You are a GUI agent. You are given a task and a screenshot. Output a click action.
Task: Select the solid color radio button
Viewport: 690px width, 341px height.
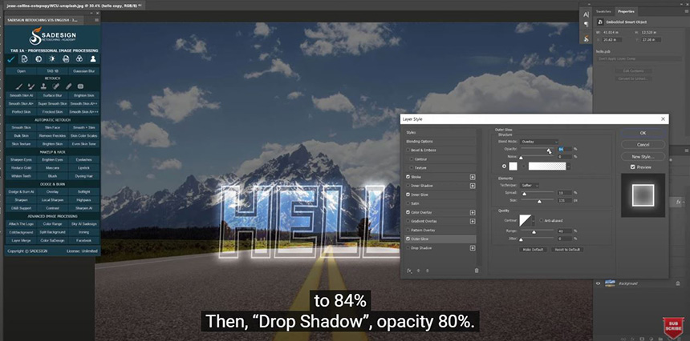[x=505, y=166]
